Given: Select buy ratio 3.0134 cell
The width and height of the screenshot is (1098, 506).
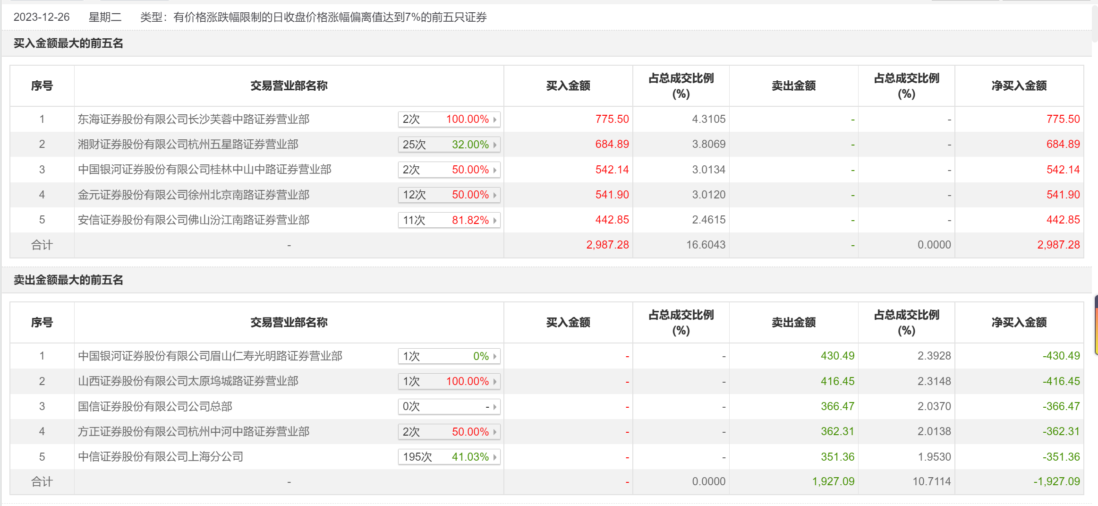Looking at the screenshot, I should 708,169.
